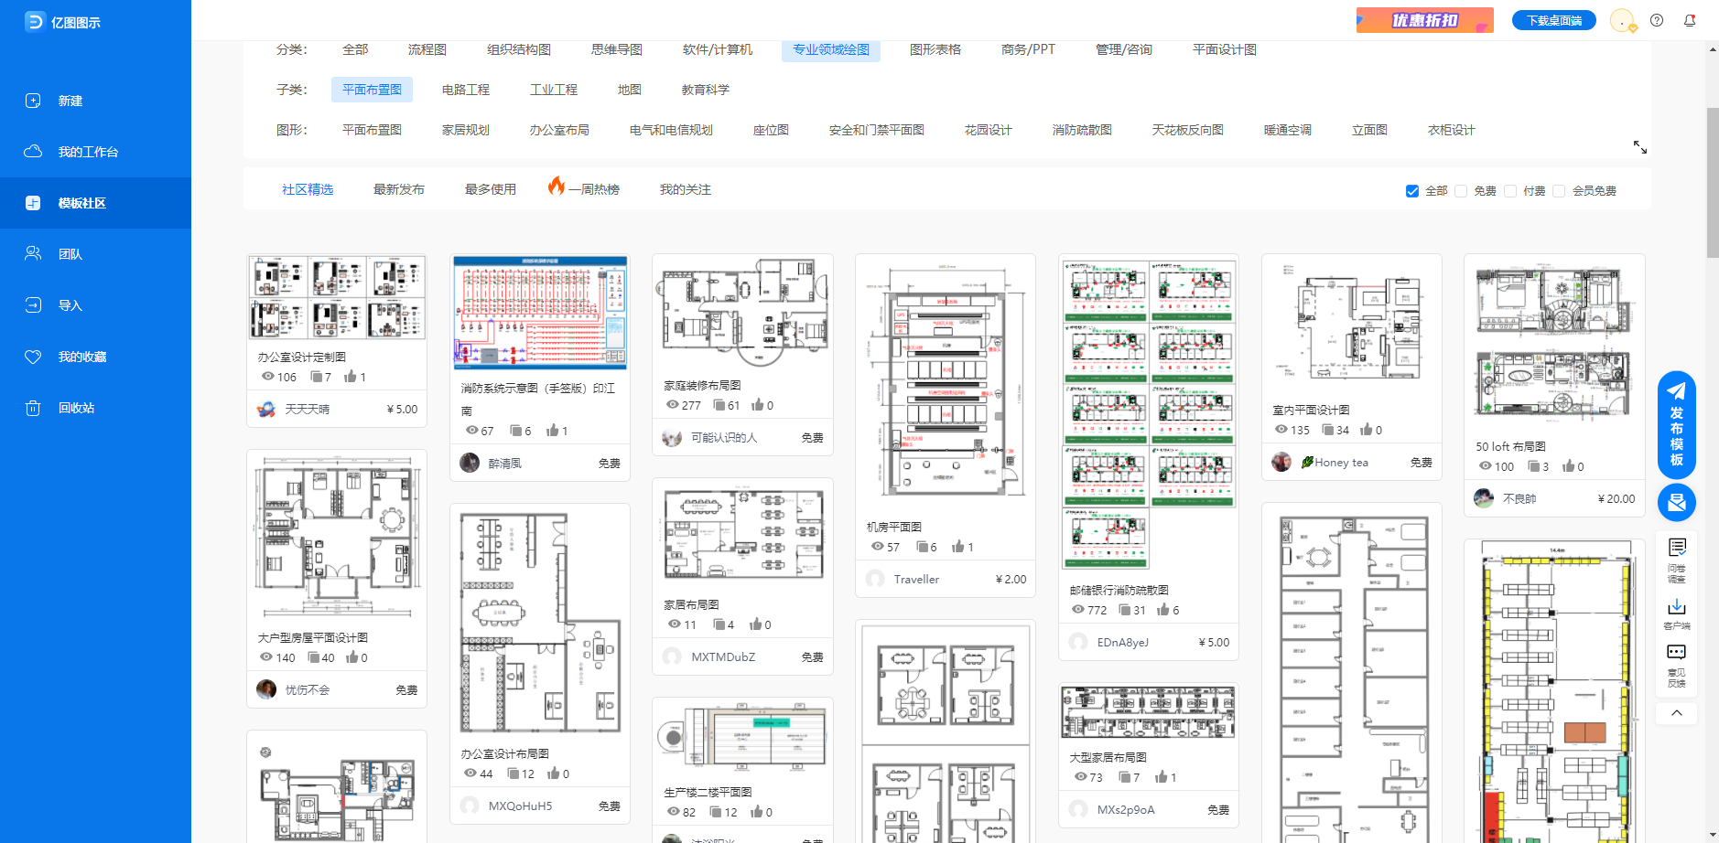Open the 机房平面图 template thumbnail

point(946,384)
